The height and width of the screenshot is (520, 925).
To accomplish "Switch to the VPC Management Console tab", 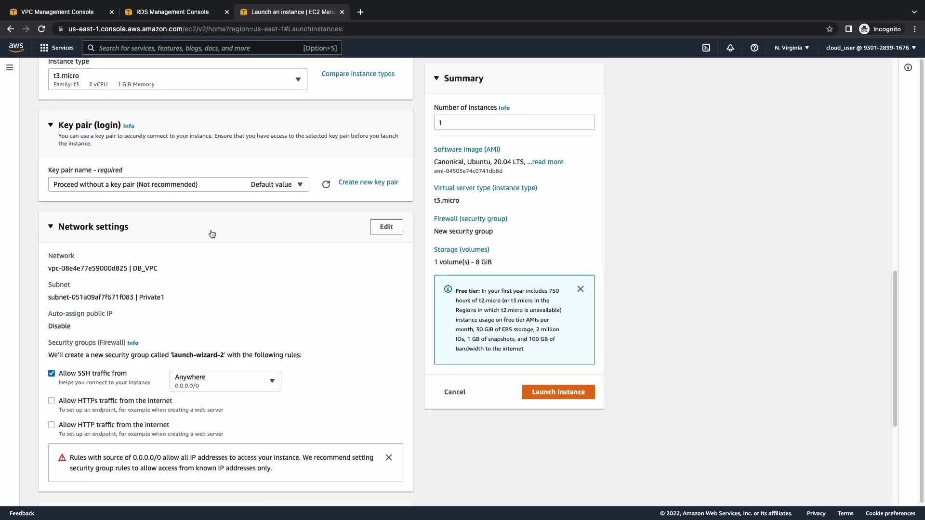I will pyautogui.click(x=57, y=12).
